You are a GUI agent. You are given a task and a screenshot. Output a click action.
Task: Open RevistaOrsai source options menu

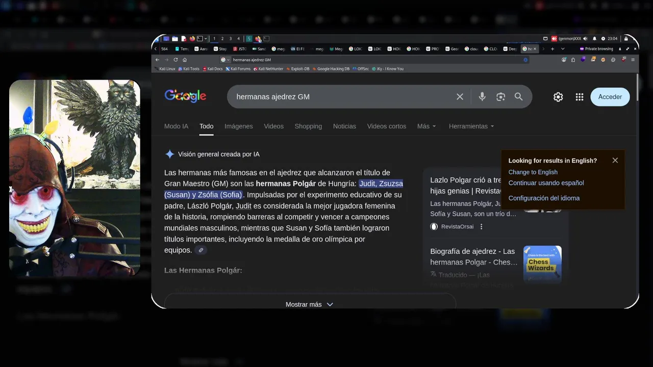coord(481,227)
